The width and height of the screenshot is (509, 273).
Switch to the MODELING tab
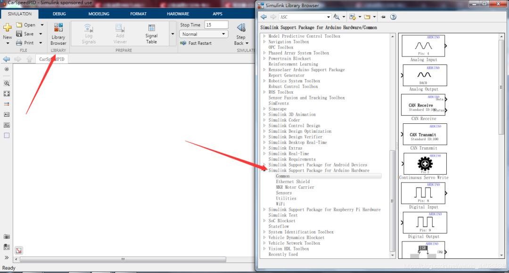coord(99,14)
